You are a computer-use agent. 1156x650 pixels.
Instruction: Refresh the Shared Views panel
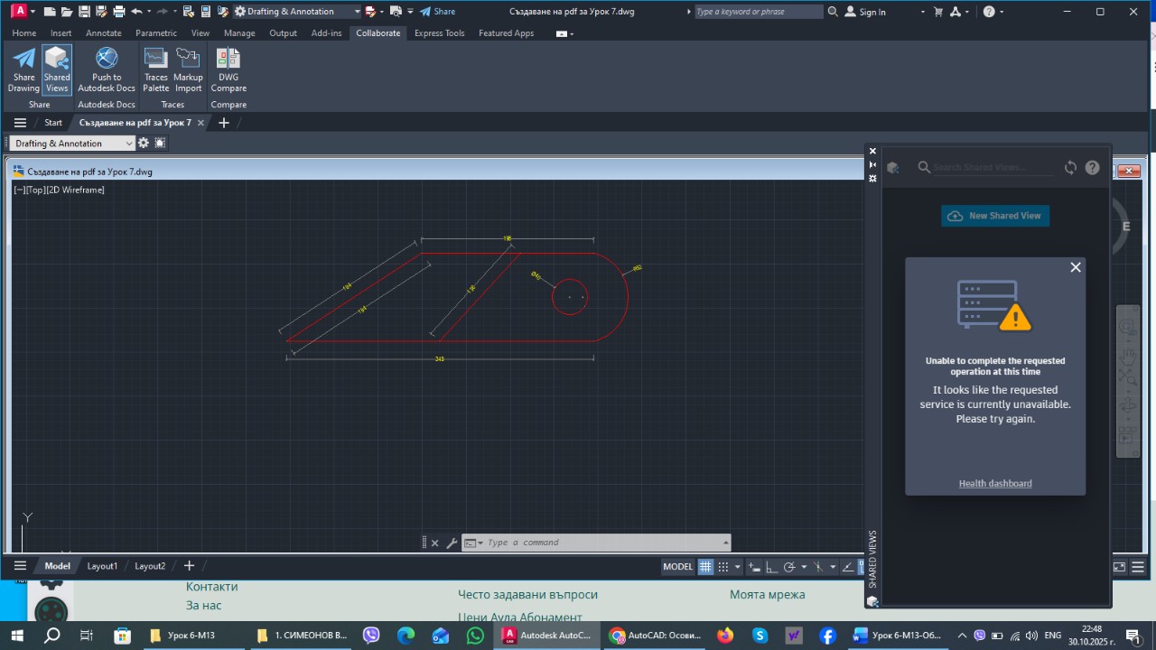1070,168
